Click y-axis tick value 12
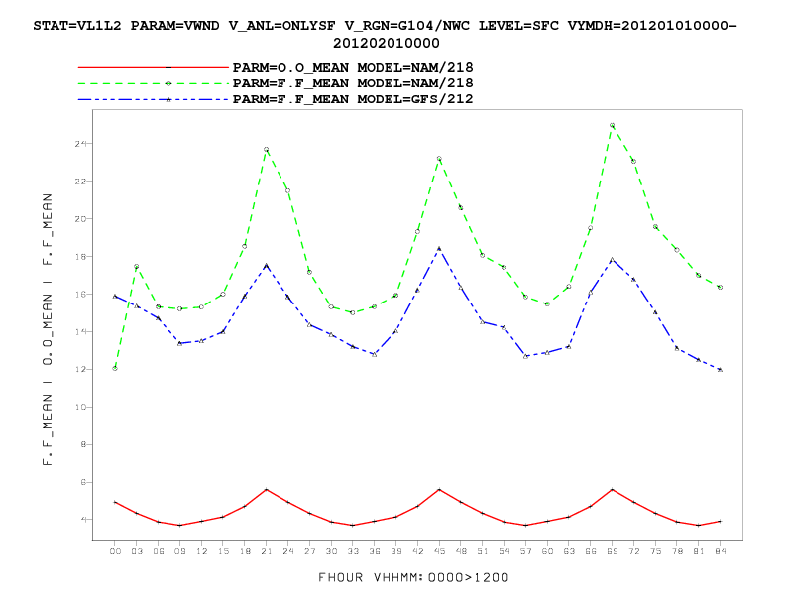The image size is (785, 607). 80,370
